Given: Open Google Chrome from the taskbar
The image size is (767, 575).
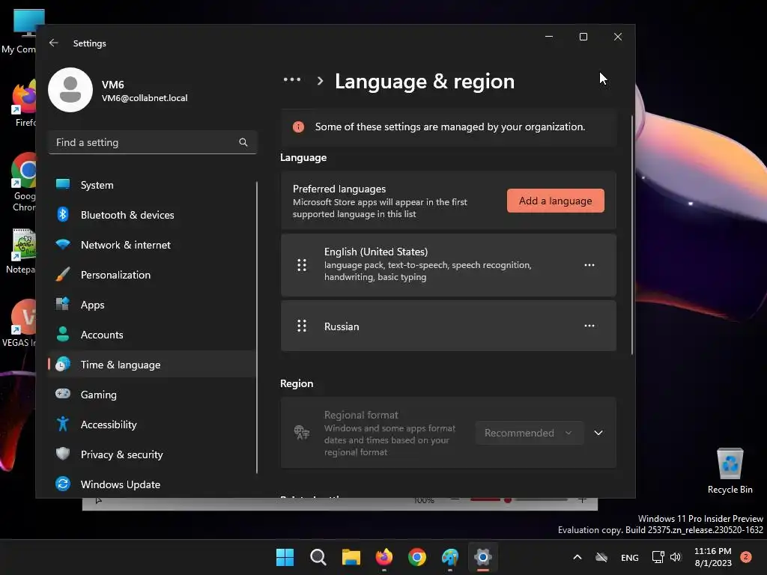Looking at the screenshot, I should click(x=416, y=557).
